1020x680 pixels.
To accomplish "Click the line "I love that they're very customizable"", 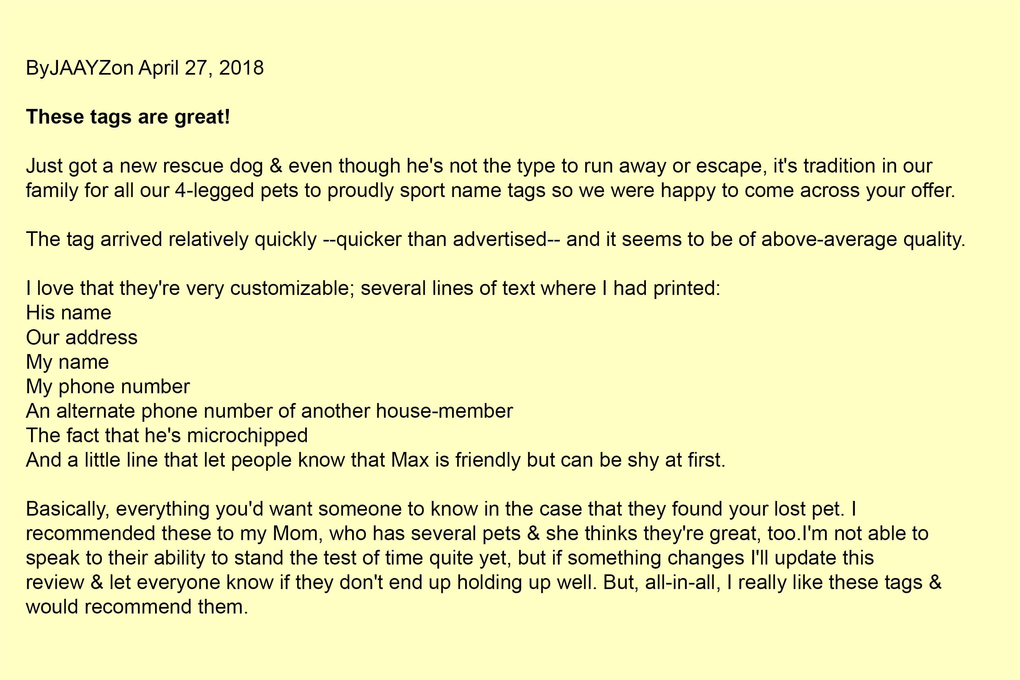I will point(373,288).
